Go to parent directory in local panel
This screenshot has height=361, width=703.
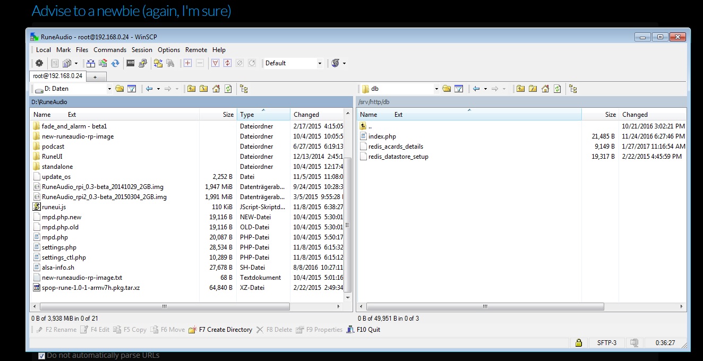[191, 89]
